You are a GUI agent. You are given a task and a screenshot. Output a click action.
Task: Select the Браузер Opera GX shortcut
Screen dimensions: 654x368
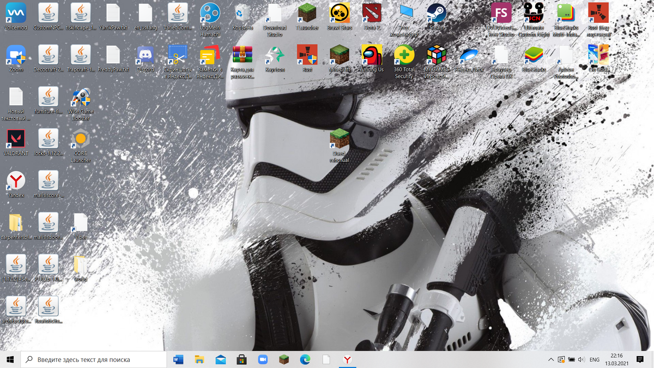(x=501, y=62)
